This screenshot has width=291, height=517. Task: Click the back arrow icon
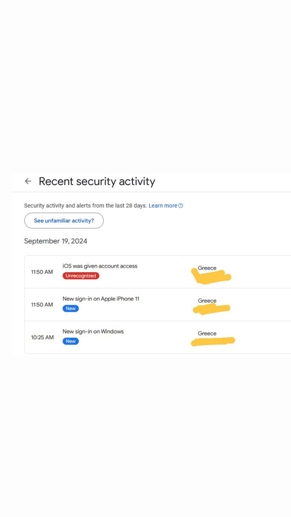28,181
